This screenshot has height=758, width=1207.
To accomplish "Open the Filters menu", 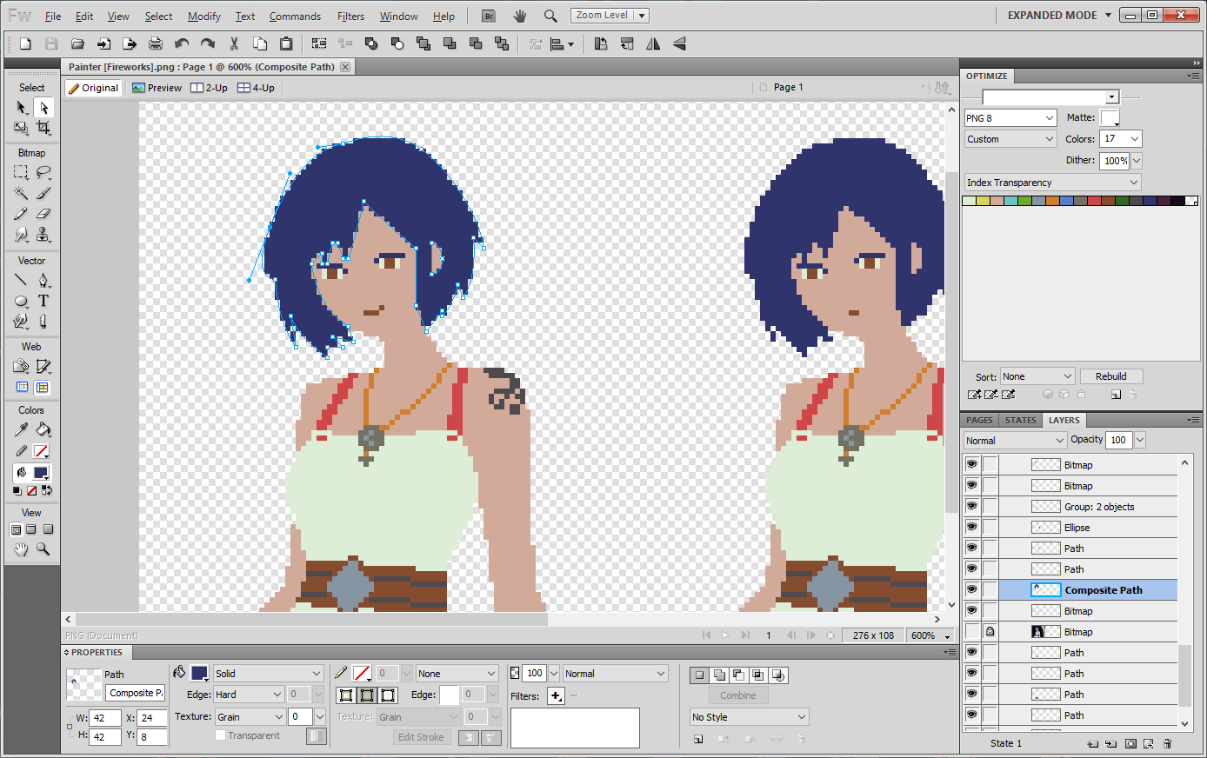I will (x=557, y=695).
